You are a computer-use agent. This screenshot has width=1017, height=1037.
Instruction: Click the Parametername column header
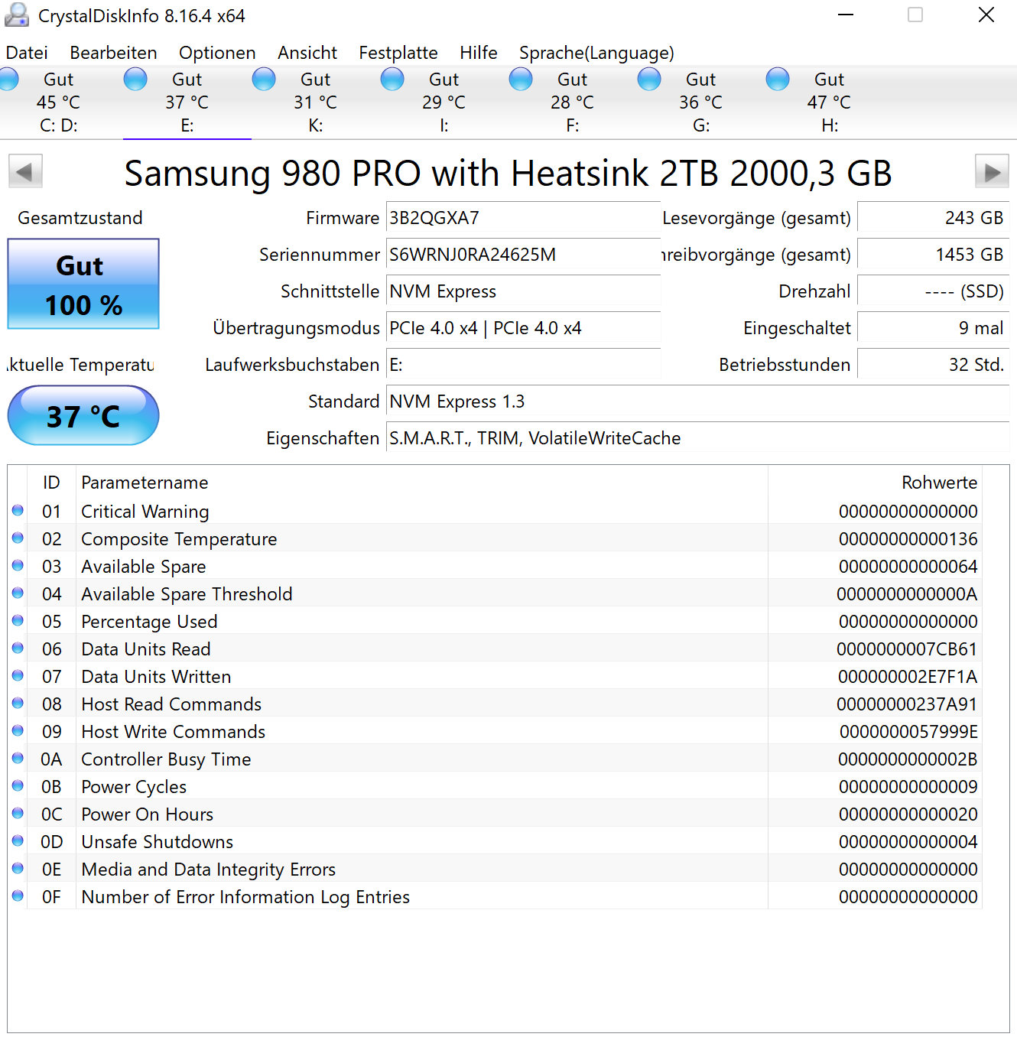click(422, 483)
